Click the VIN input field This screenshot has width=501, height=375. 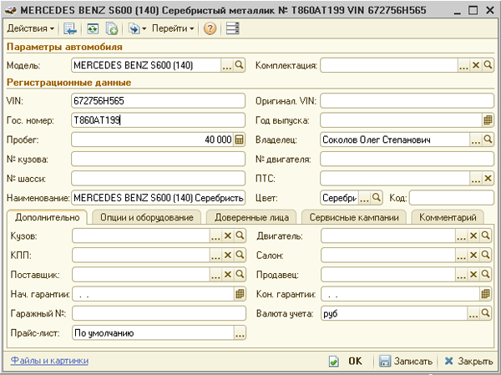tap(158, 101)
